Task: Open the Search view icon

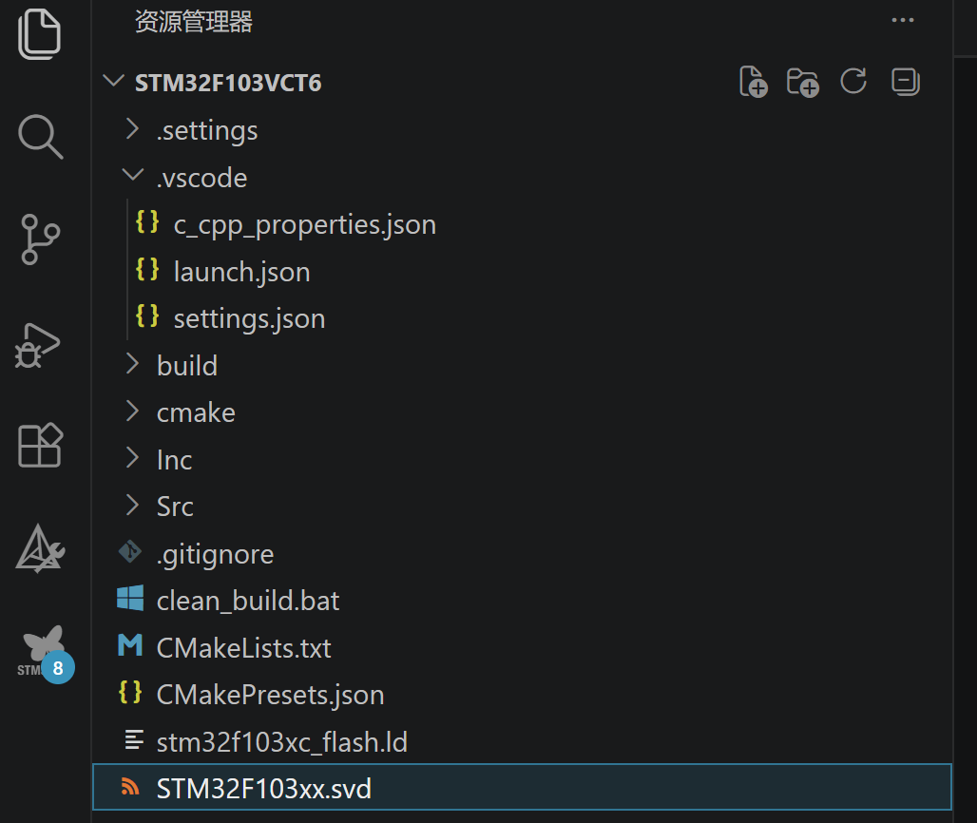Action: [x=41, y=137]
